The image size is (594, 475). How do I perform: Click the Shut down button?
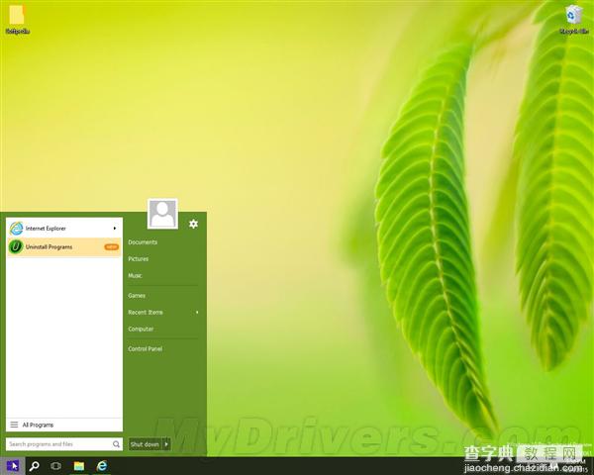pyautogui.click(x=146, y=444)
